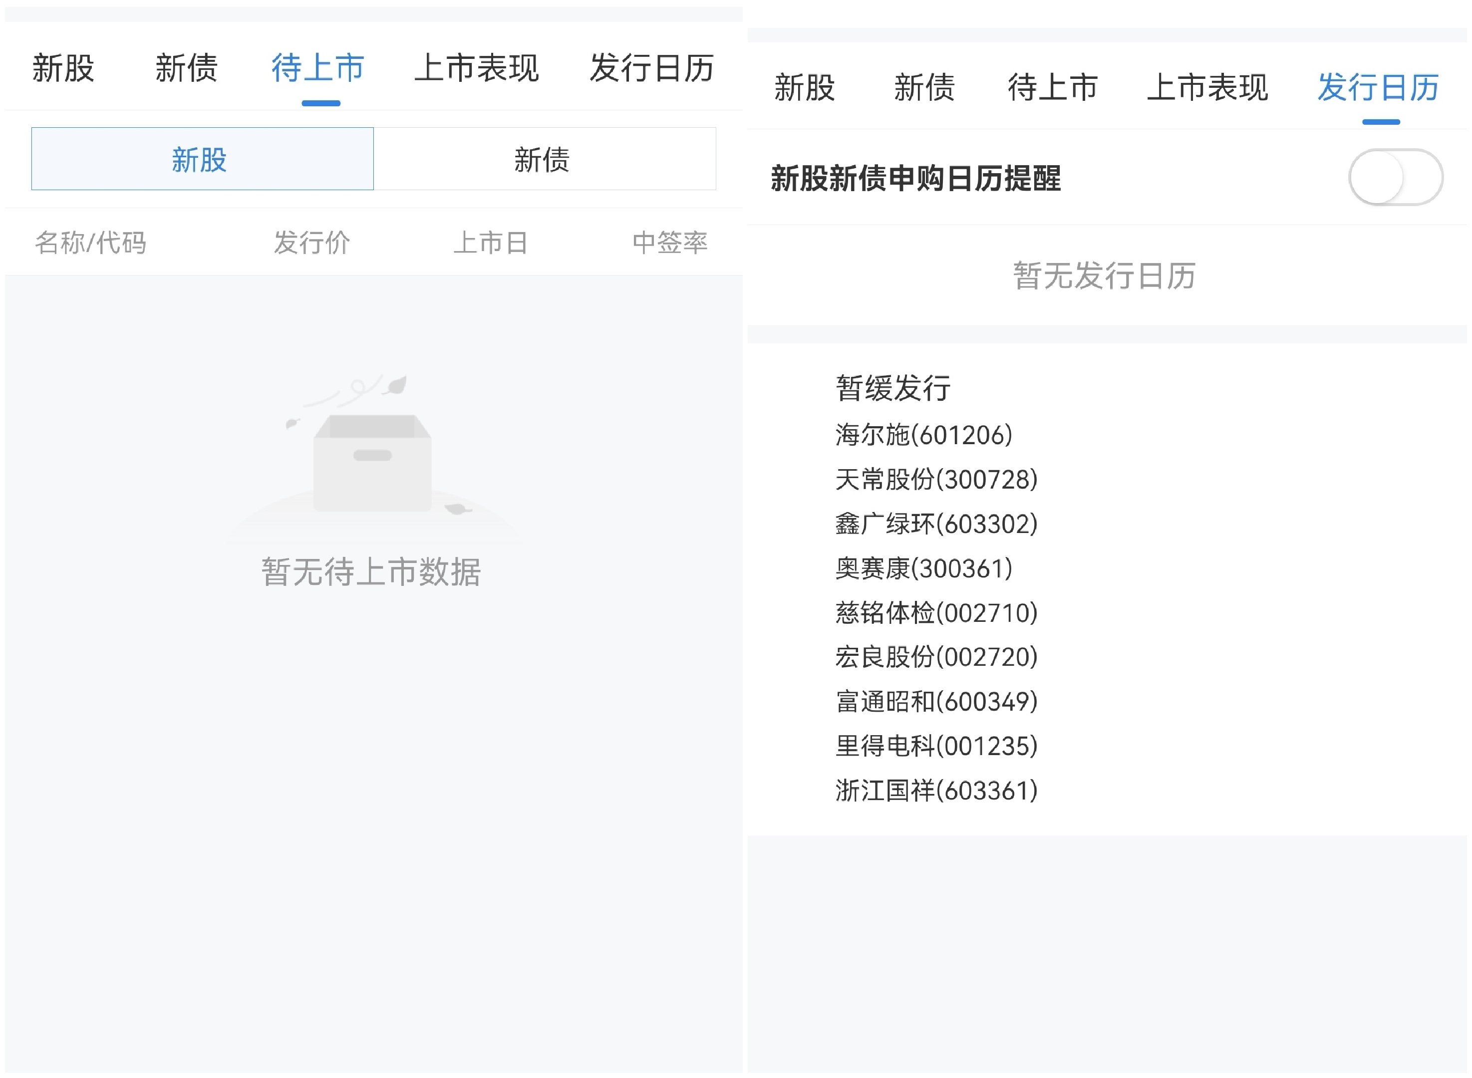Open 新股 tab in left panel
The width and height of the screenshot is (1472, 1078).
[x=63, y=68]
